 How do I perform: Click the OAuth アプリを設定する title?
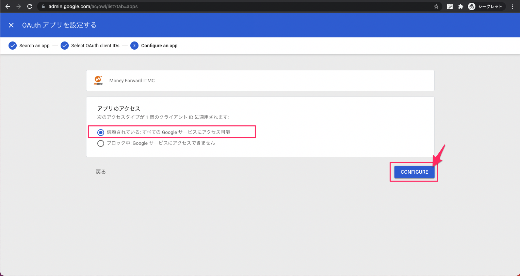(x=59, y=25)
